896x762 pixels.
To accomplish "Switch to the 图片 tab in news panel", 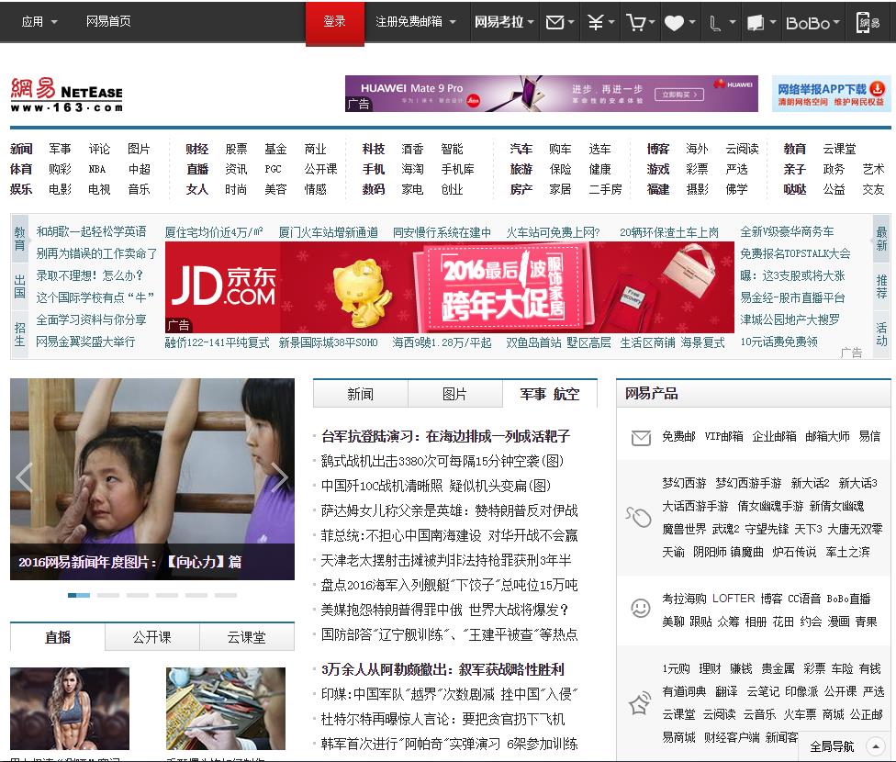I will (454, 394).
